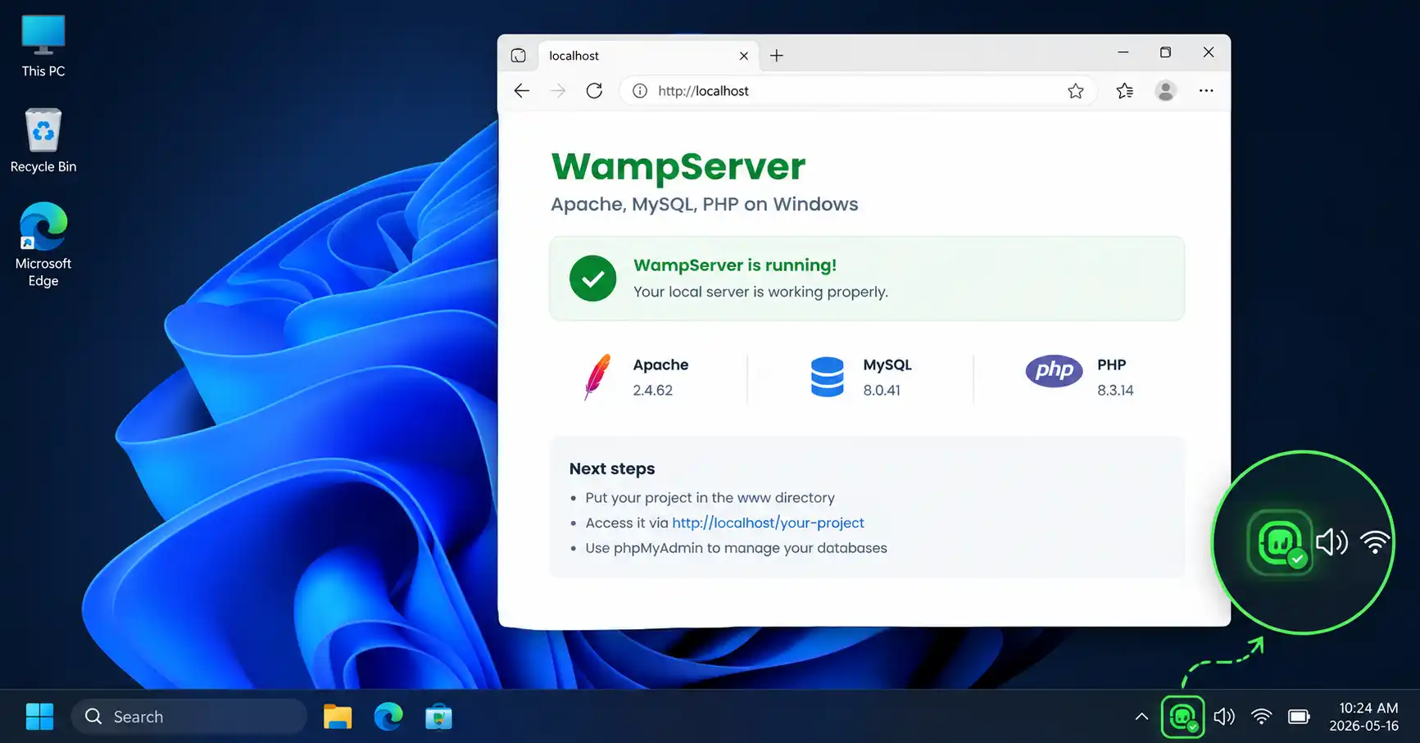Click the browser forward arrow
The image size is (1420, 743).
click(x=557, y=91)
